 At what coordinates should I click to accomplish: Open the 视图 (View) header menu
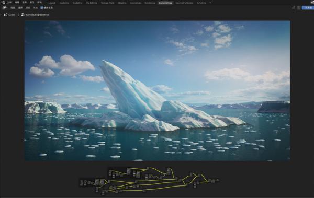tap(13, 8)
